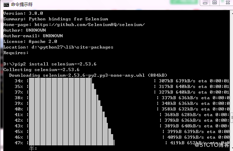Click the Location site-packages path line
This screenshot has height=151, width=233.
(58, 47)
